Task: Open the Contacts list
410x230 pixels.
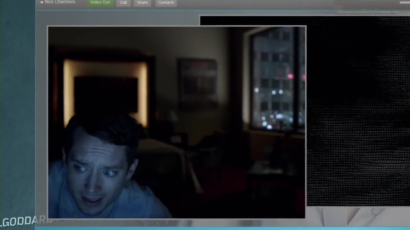Action: (166, 3)
